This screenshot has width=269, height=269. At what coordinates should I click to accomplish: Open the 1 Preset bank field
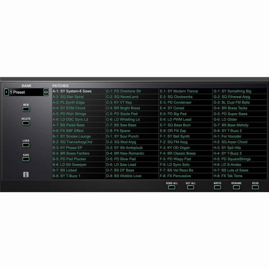pos(26,92)
